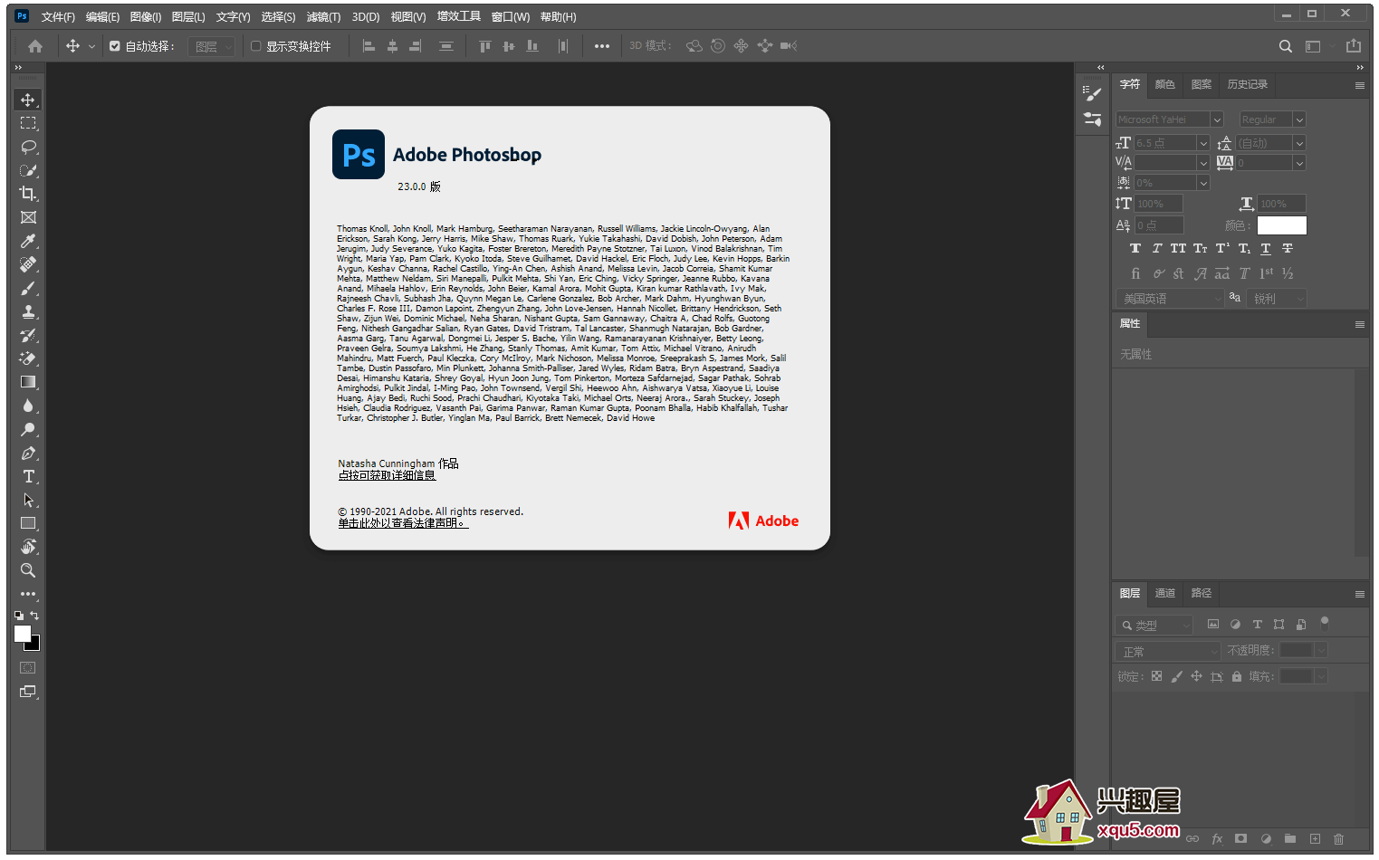1379x860 pixels.
Task: Select the Clone Stamp tool
Action: point(28,311)
